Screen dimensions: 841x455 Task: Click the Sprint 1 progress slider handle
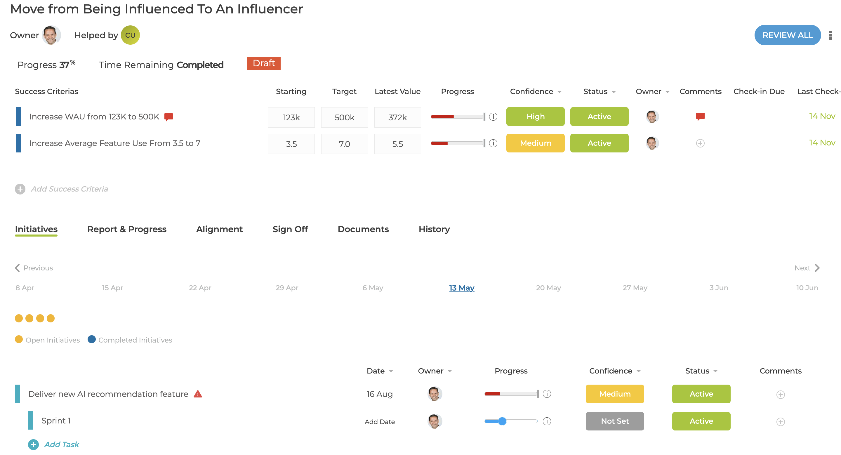(x=502, y=421)
